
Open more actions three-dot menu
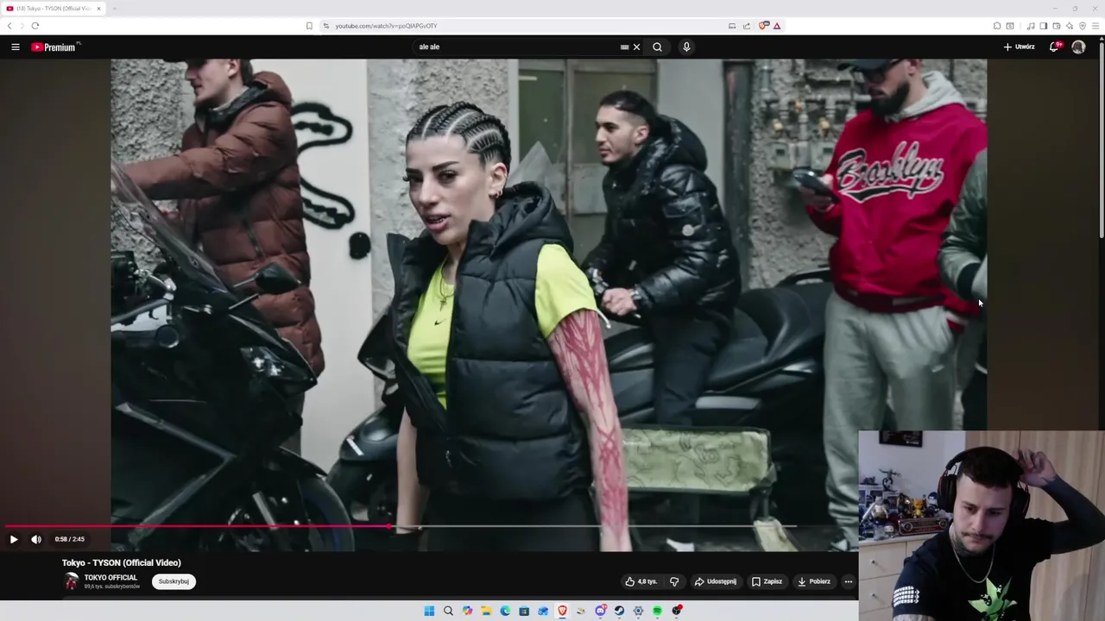click(x=848, y=581)
